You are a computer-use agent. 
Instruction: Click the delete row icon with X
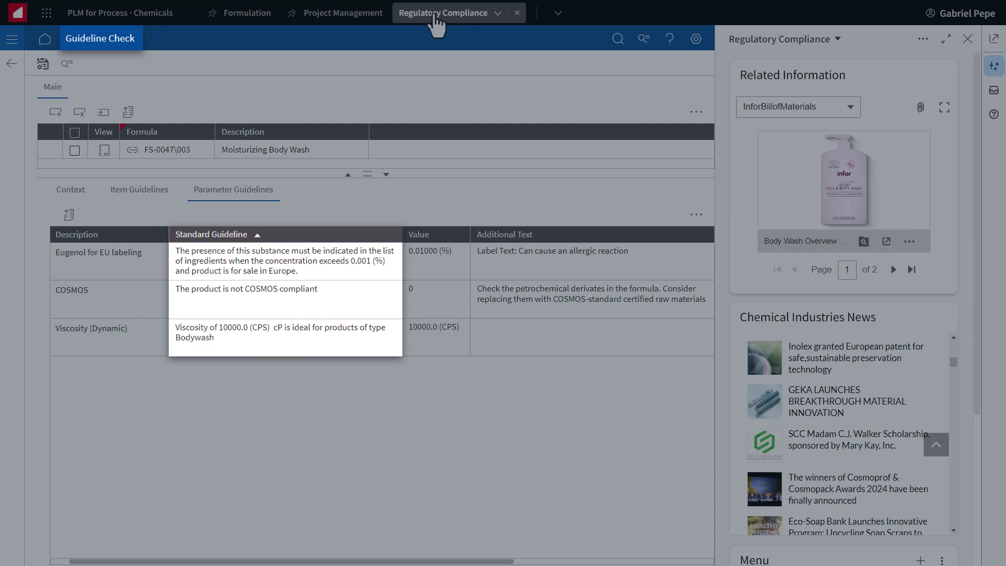tap(79, 112)
